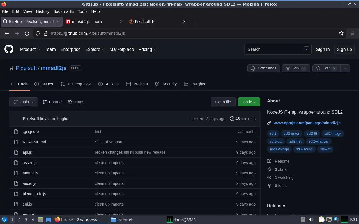Screen dimensions: 359x224
Task: Click the repository icon beside Pixelsuft
Action: click(11, 68)
